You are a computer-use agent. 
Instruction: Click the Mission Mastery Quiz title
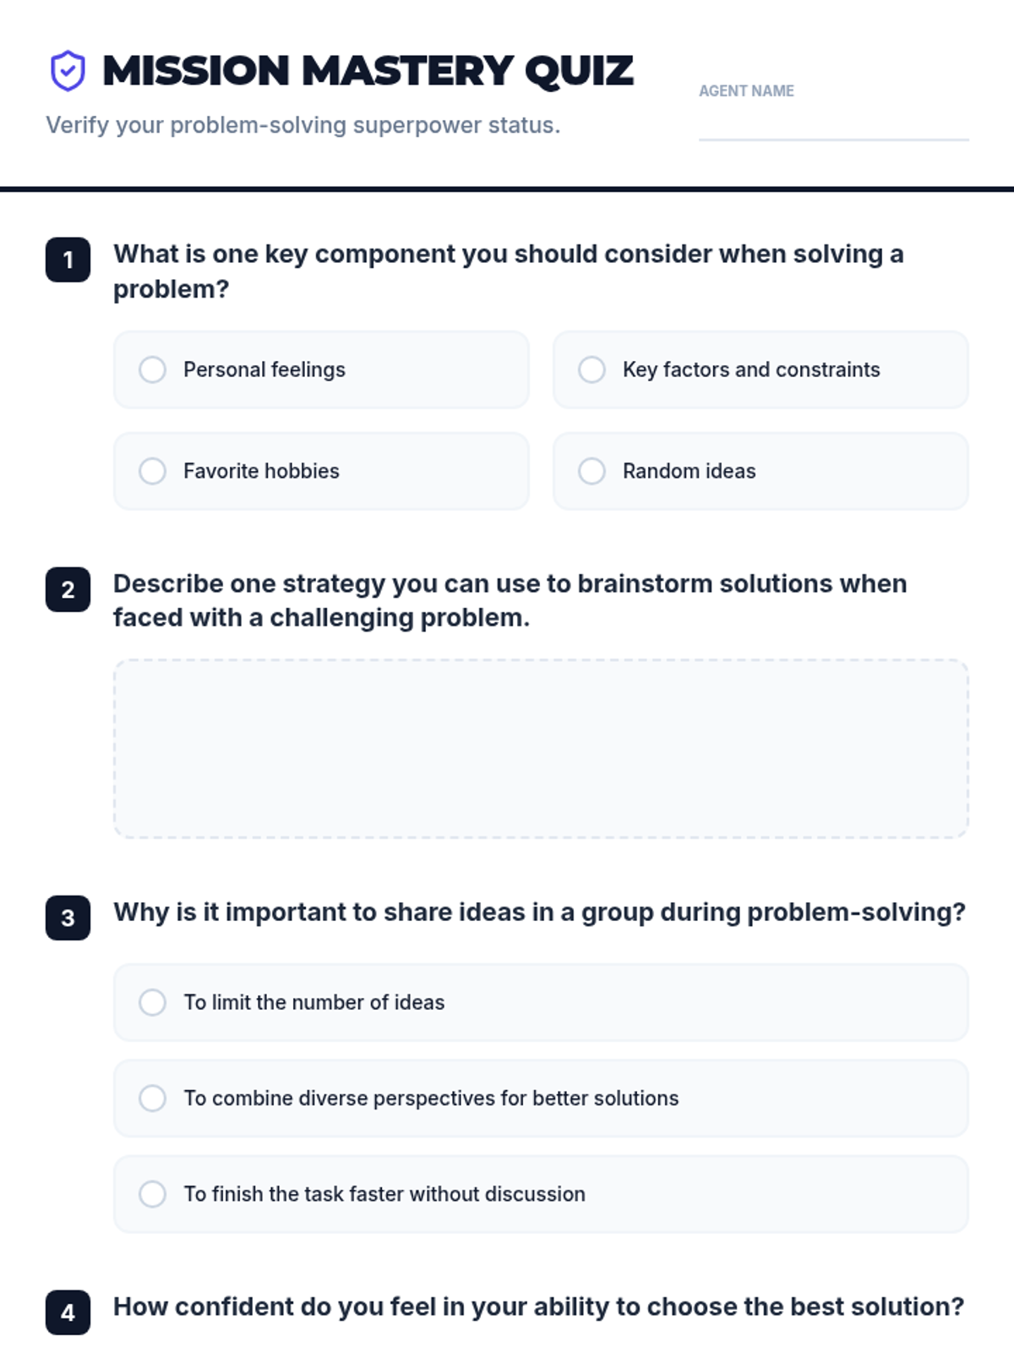368,70
